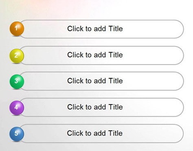Select the blue ball numbered 5
193x151 pixels.
click(17, 134)
